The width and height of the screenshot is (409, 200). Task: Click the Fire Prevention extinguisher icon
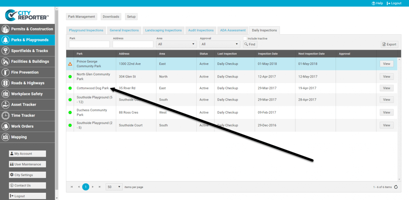pyautogui.click(x=6, y=72)
